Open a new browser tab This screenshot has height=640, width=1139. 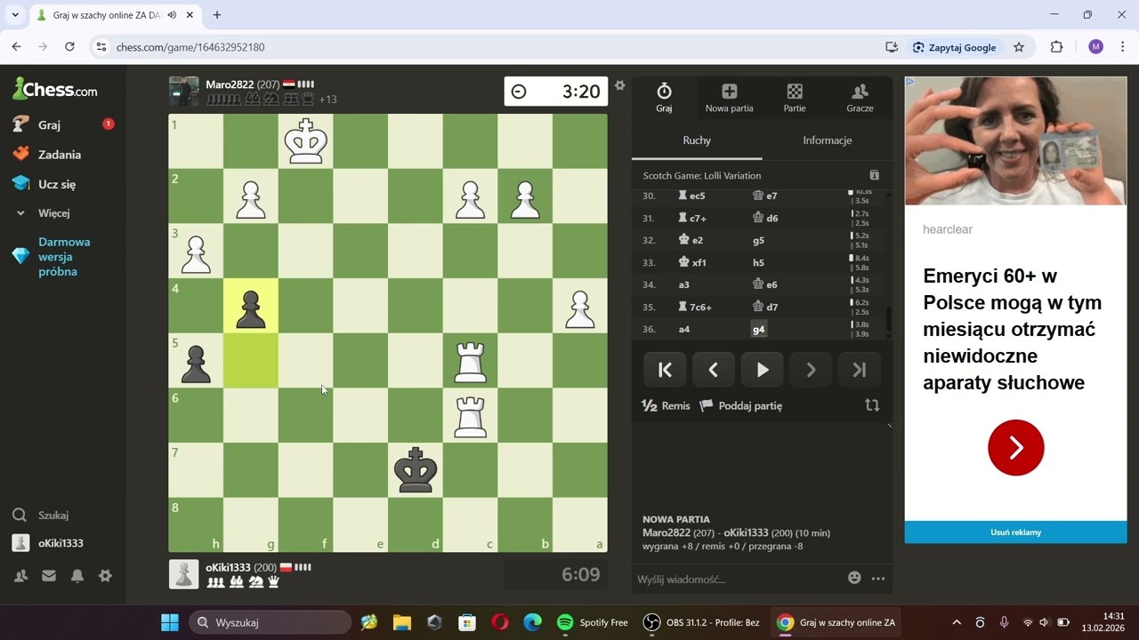[217, 15]
